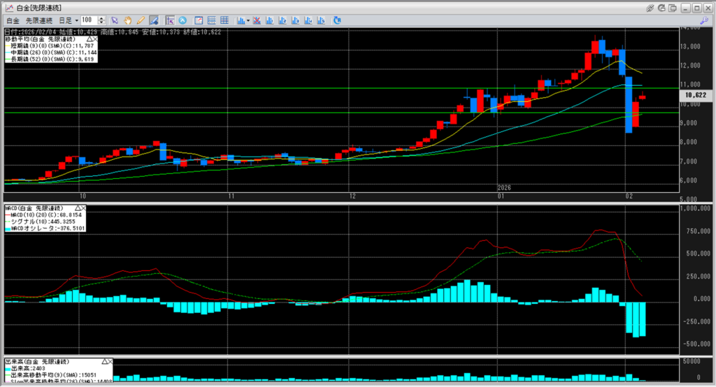Select the arrow pointer cursor tool

pyautogui.click(x=115, y=20)
